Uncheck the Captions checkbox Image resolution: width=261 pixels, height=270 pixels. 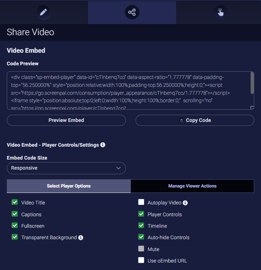[x=15, y=214]
